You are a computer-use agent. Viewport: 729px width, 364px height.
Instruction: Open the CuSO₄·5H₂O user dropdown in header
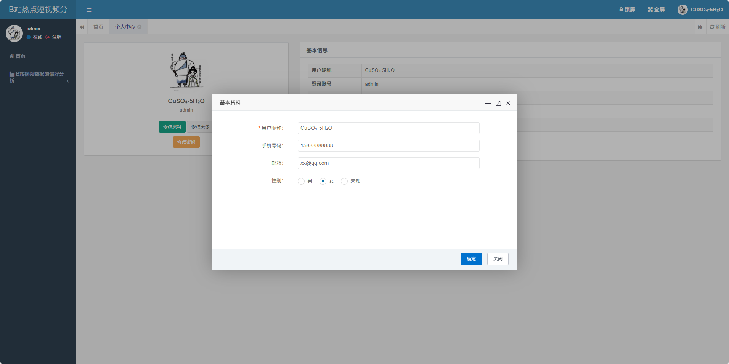pyautogui.click(x=700, y=10)
